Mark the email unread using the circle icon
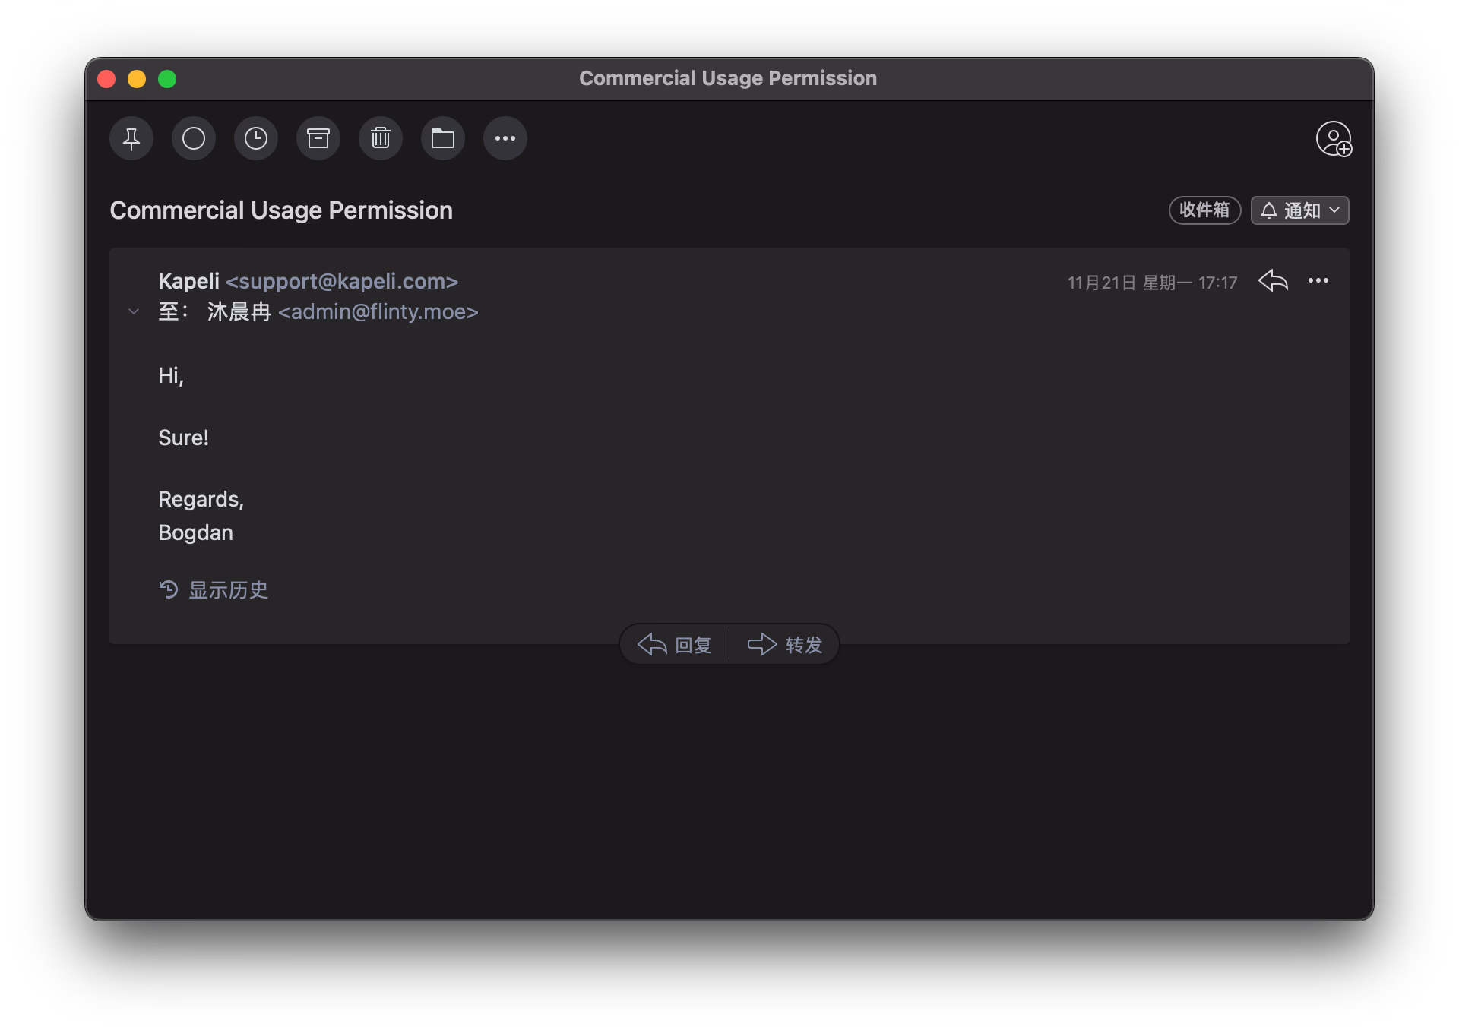This screenshot has height=1033, width=1459. coord(194,138)
